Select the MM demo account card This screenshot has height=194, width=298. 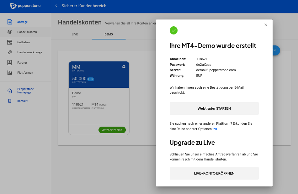pos(99,94)
